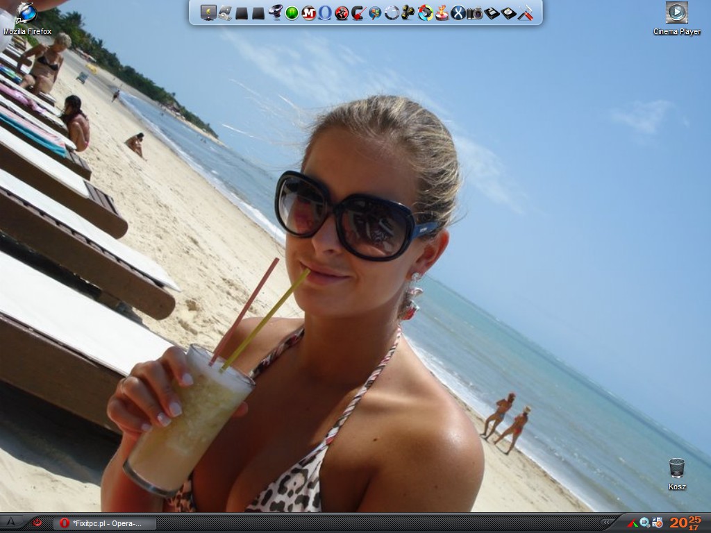Open the blue O ring icon in the dock
Viewport: 711px width, 533px height.
tap(325, 12)
